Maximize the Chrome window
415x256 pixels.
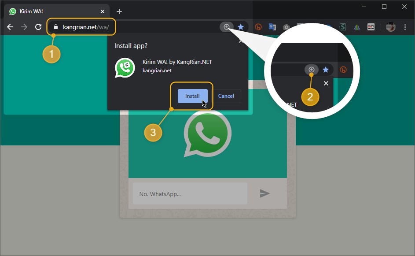(384, 7)
